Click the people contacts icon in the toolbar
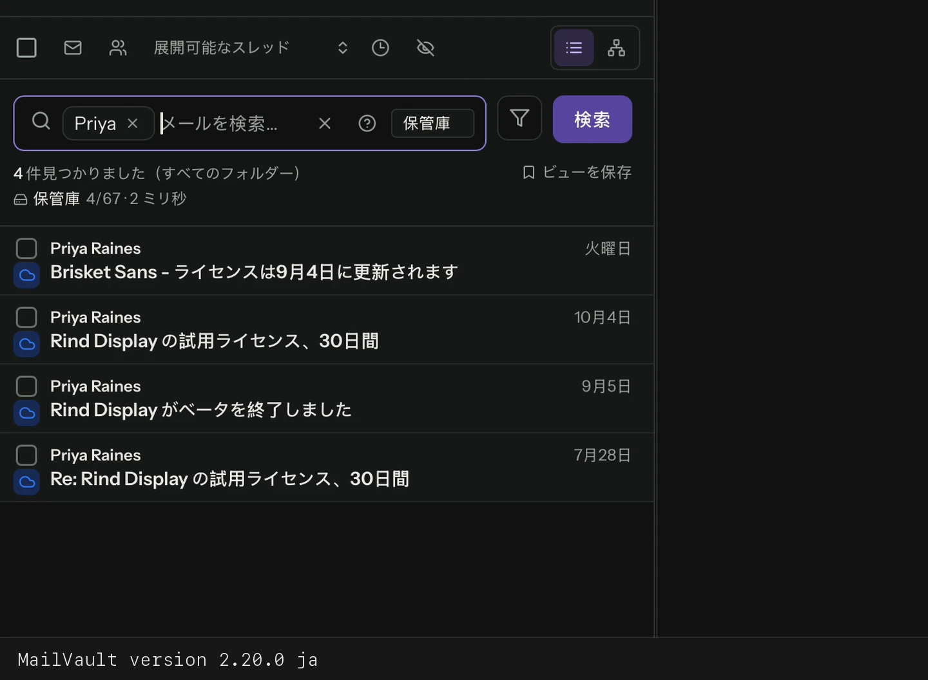This screenshot has height=680, width=928. [x=118, y=48]
